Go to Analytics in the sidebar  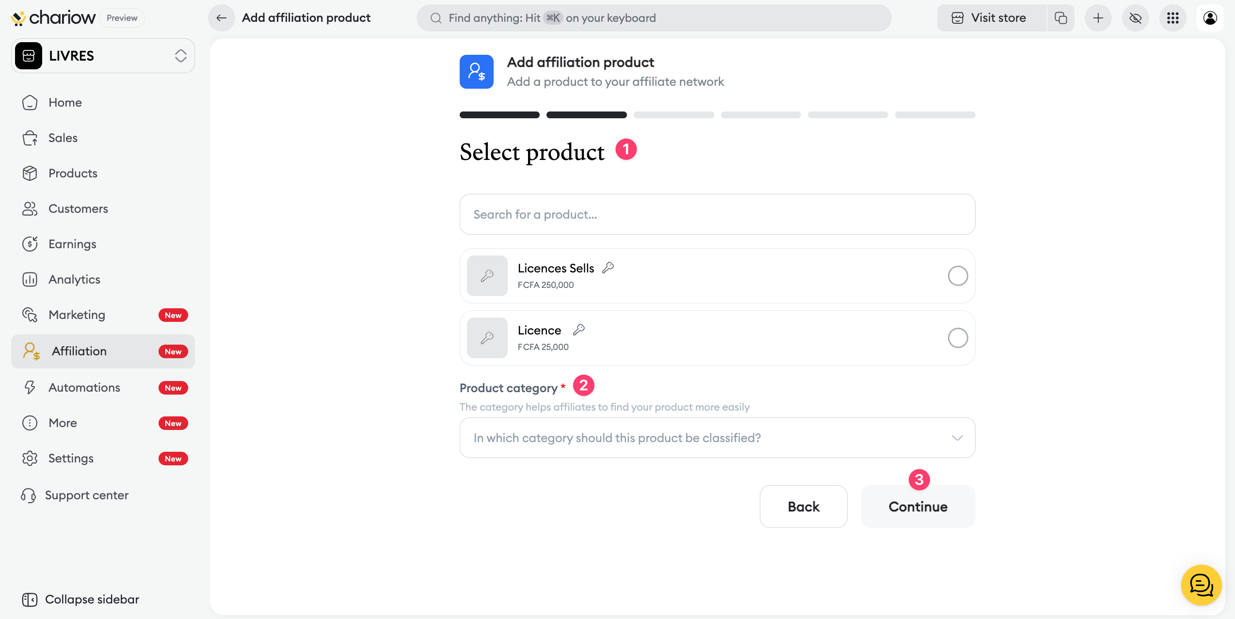[x=74, y=280]
